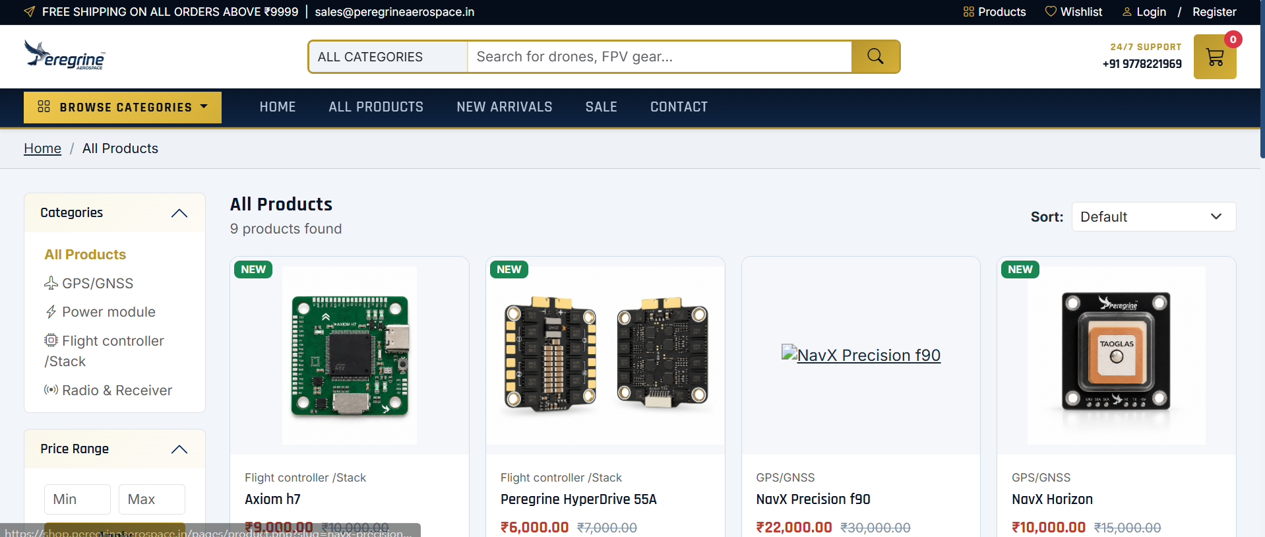Click the cart item count badge
The height and width of the screenshot is (537, 1265).
tap(1233, 40)
